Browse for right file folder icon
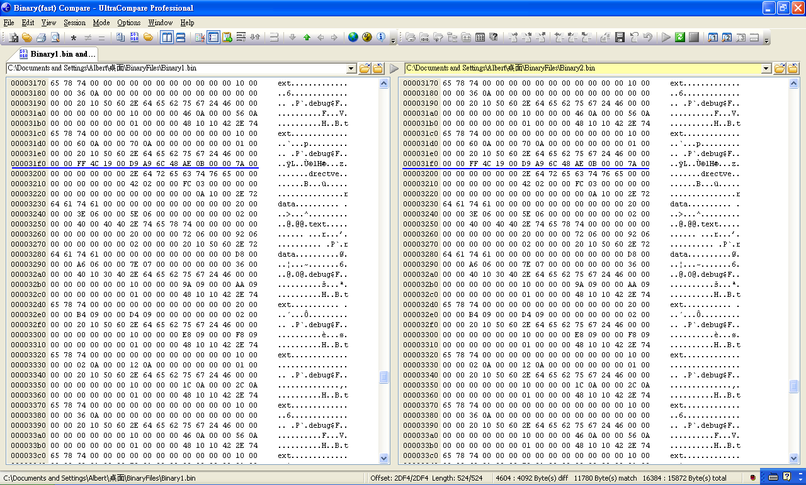Image resolution: width=806 pixels, height=485 pixels. [x=780, y=69]
